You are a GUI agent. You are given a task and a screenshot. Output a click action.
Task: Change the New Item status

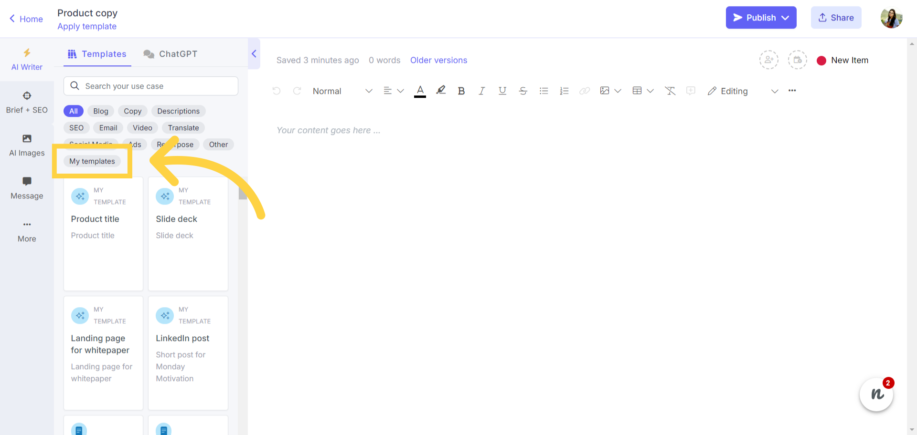[843, 61]
